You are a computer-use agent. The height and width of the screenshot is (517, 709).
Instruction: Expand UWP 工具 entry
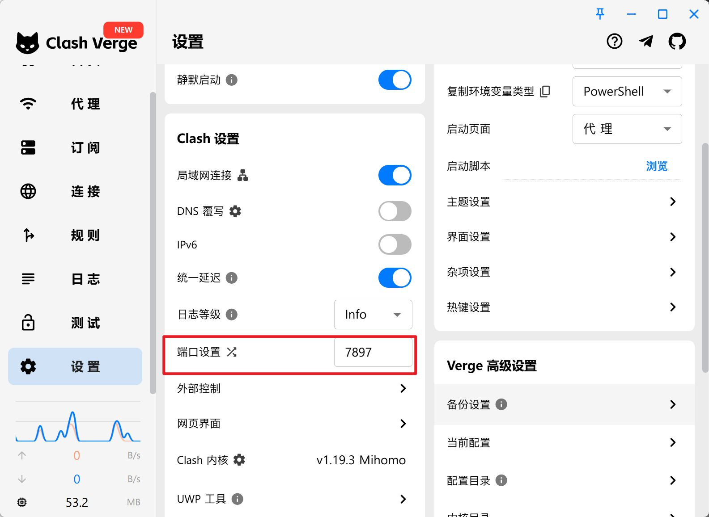coord(294,499)
